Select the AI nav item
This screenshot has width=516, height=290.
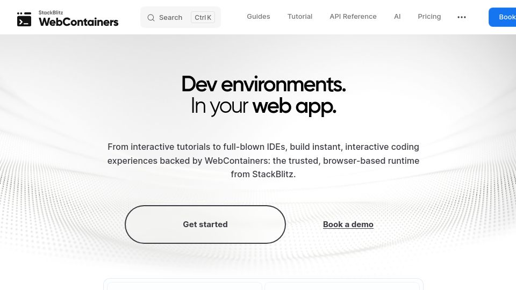tap(397, 17)
